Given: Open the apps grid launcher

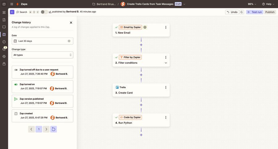Looking at the screenshot, I should pyautogui.click(x=12, y=4).
